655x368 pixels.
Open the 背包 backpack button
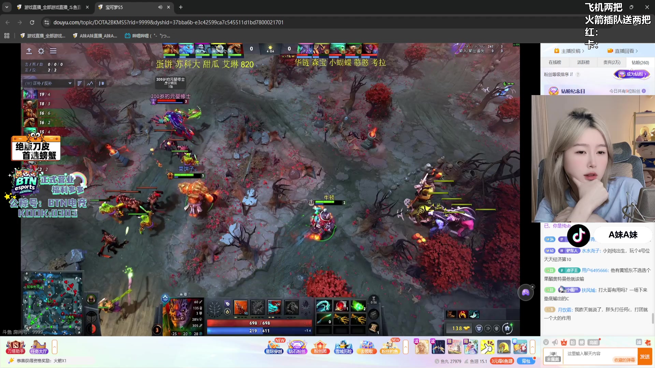click(x=526, y=361)
